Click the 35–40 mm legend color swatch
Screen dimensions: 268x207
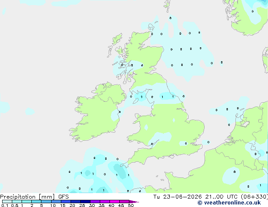tap(104, 202)
